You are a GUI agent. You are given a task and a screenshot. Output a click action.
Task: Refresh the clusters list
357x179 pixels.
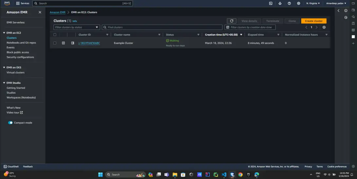(232, 21)
